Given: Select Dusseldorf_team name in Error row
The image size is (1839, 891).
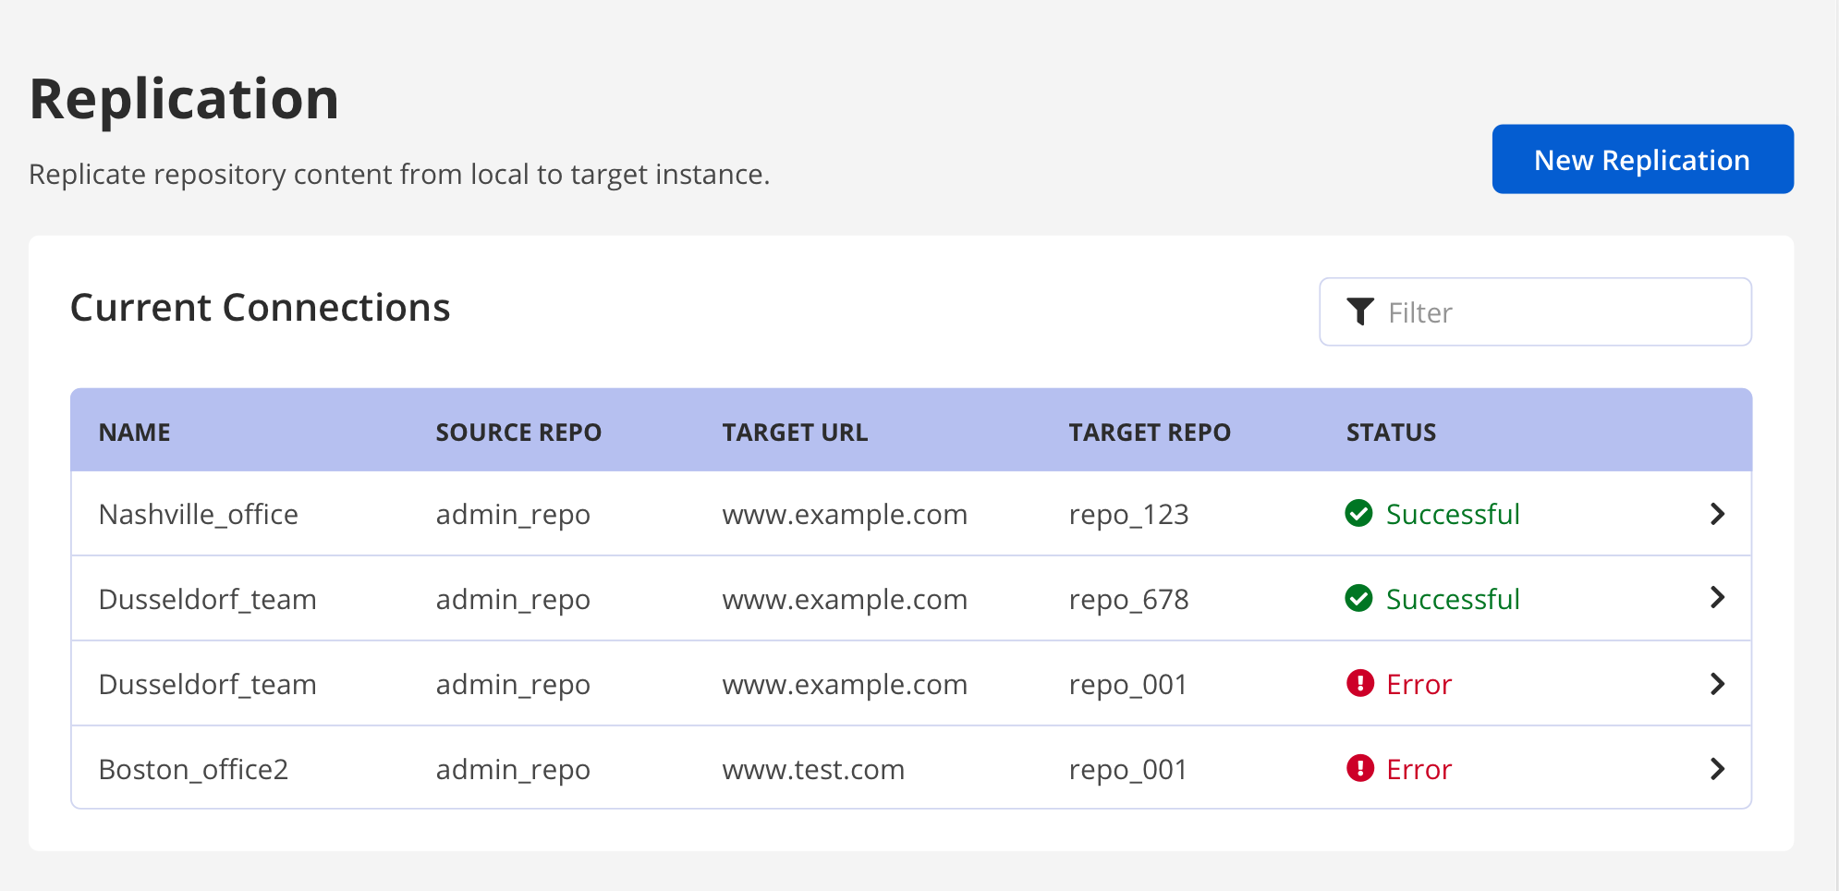Looking at the screenshot, I should 208,684.
